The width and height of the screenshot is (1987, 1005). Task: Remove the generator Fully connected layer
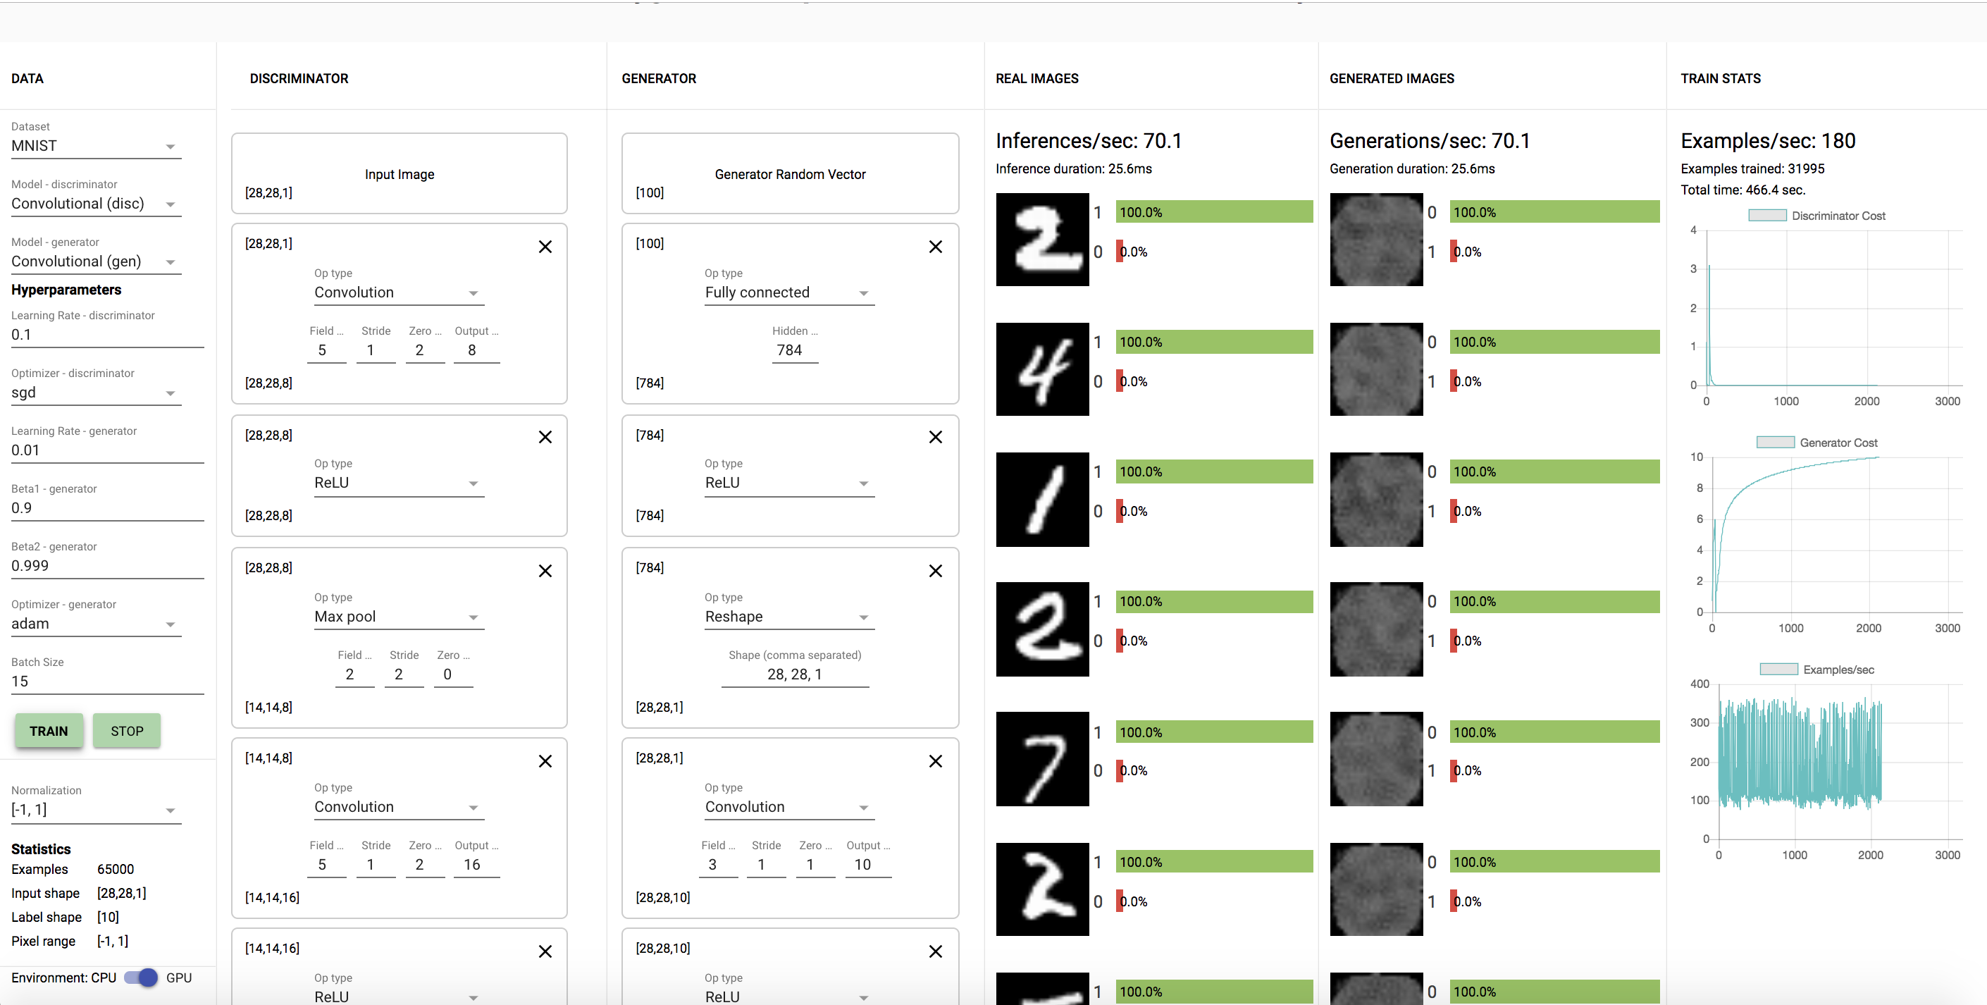tap(935, 247)
